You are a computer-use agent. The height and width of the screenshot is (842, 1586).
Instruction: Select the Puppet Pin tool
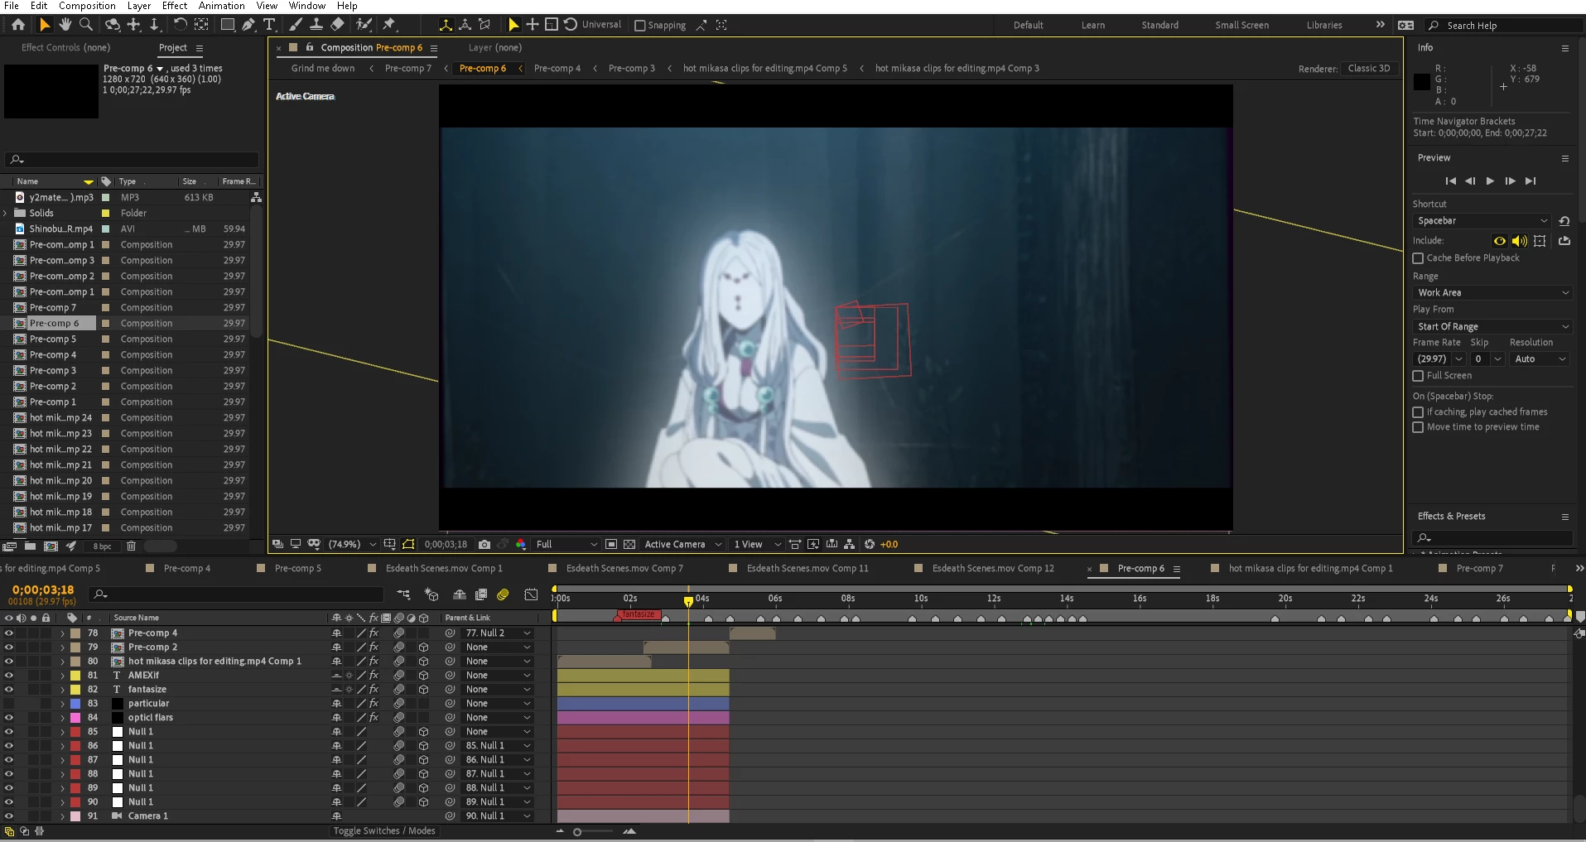coord(389,25)
